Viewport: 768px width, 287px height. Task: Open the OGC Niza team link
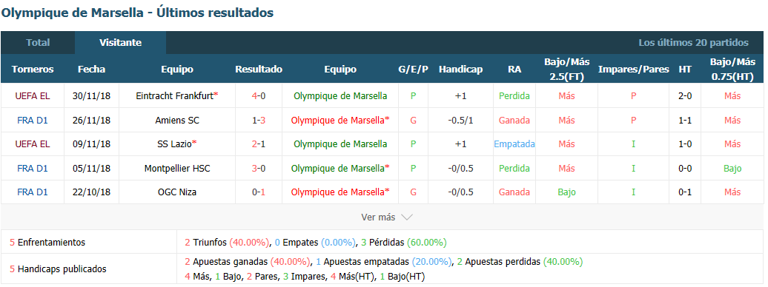pos(177,192)
